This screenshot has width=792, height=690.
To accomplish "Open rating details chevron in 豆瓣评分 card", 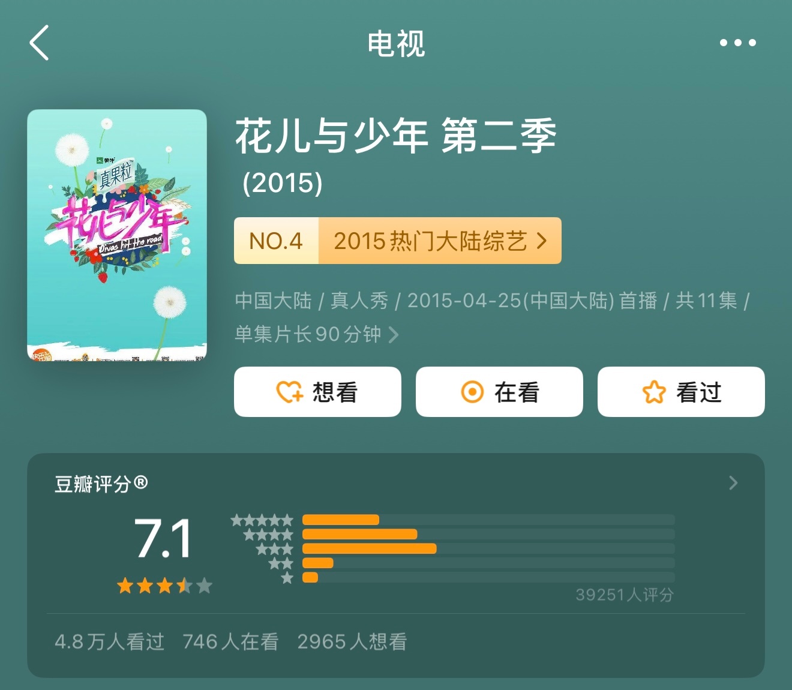I will tap(733, 483).
